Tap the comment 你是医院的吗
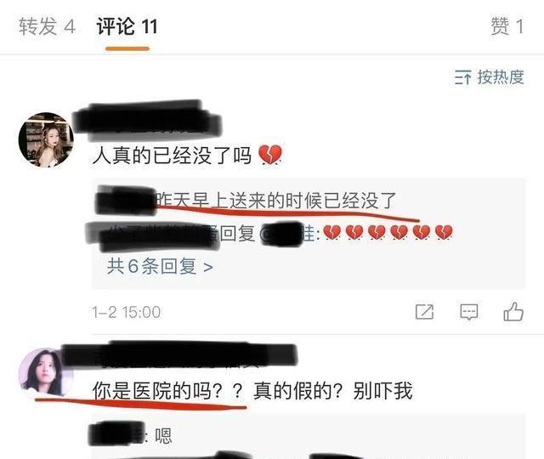The width and height of the screenshot is (544, 459). coord(167,391)
